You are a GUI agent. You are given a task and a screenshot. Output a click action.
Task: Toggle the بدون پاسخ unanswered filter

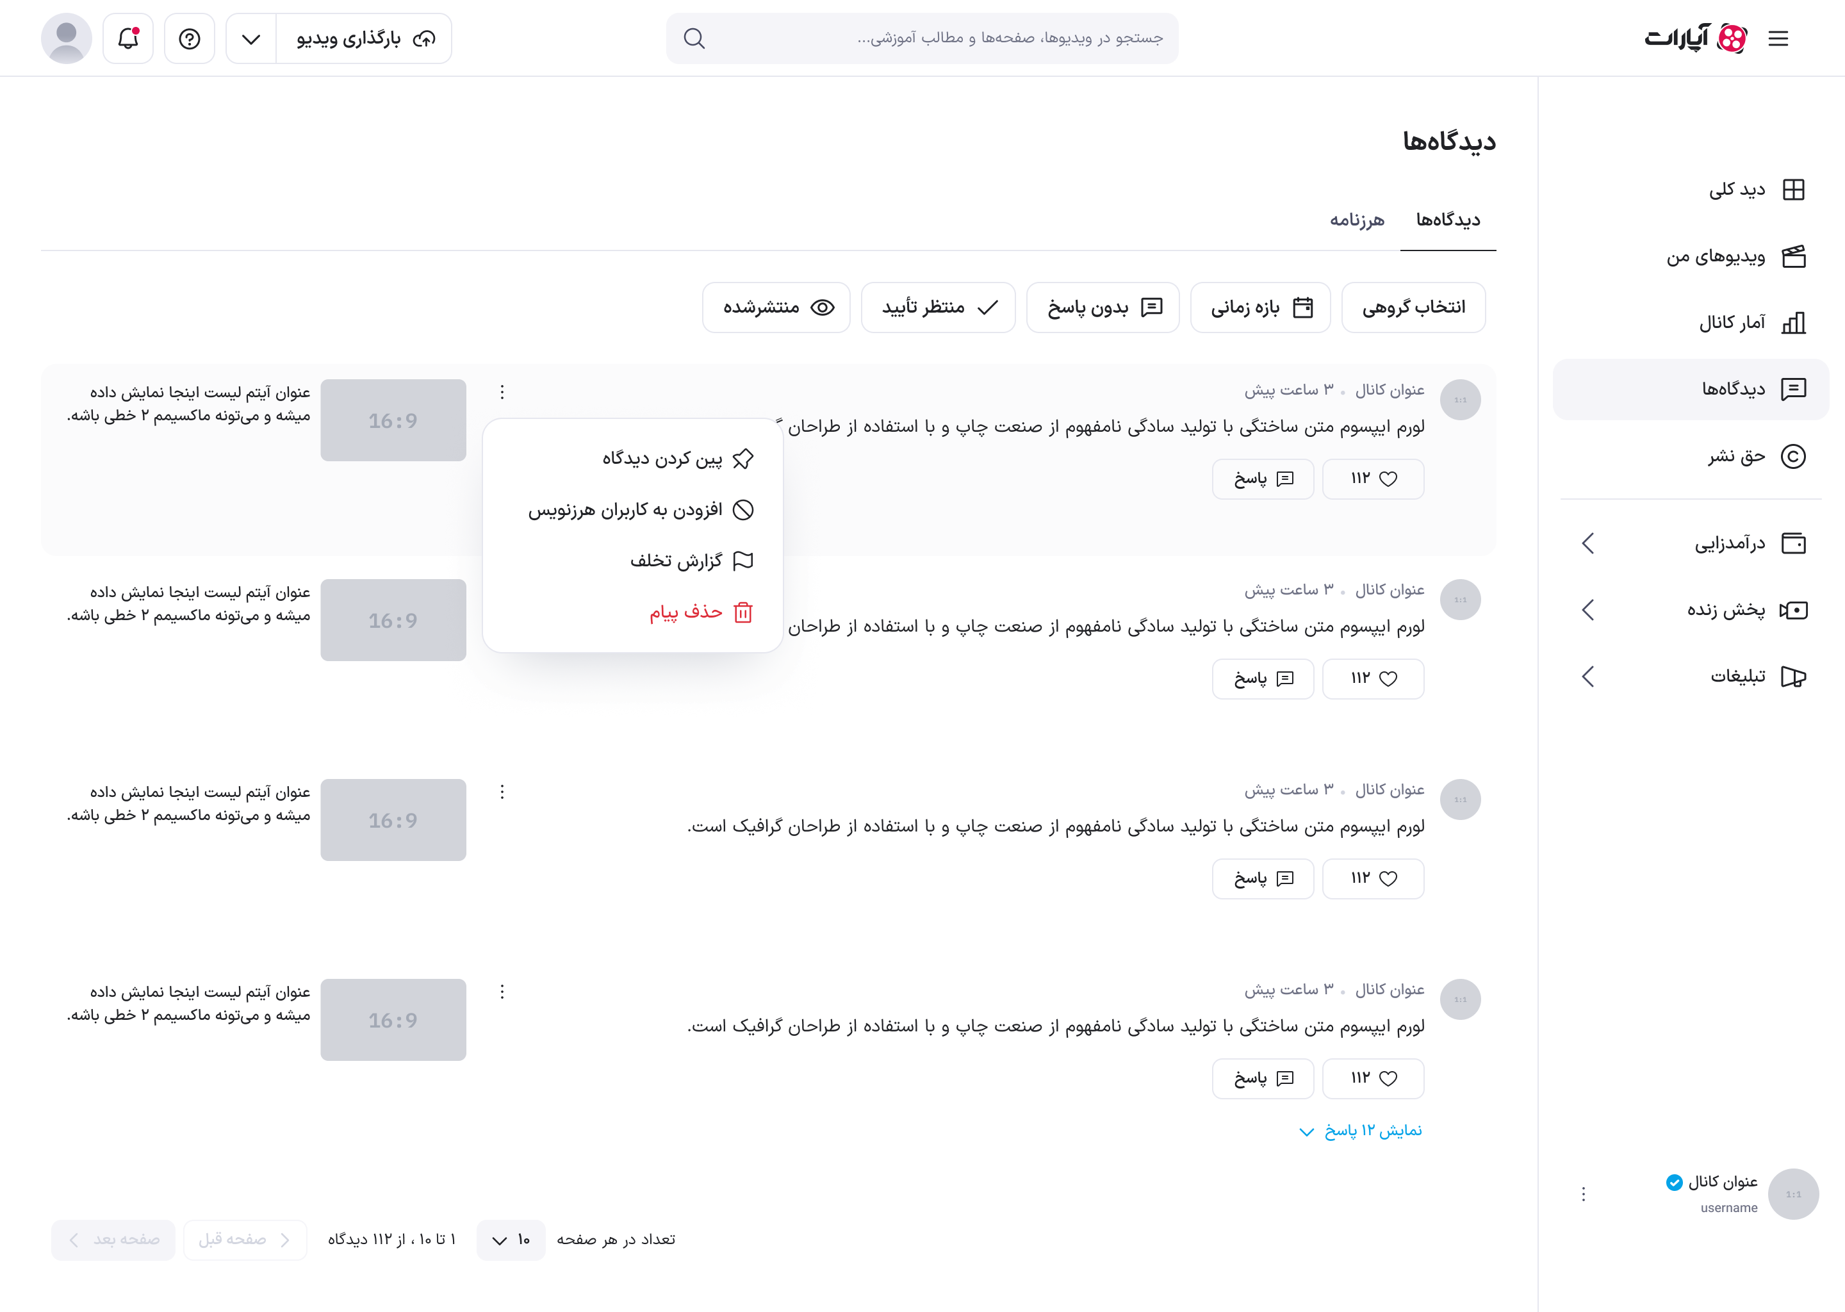point(1103,307)
